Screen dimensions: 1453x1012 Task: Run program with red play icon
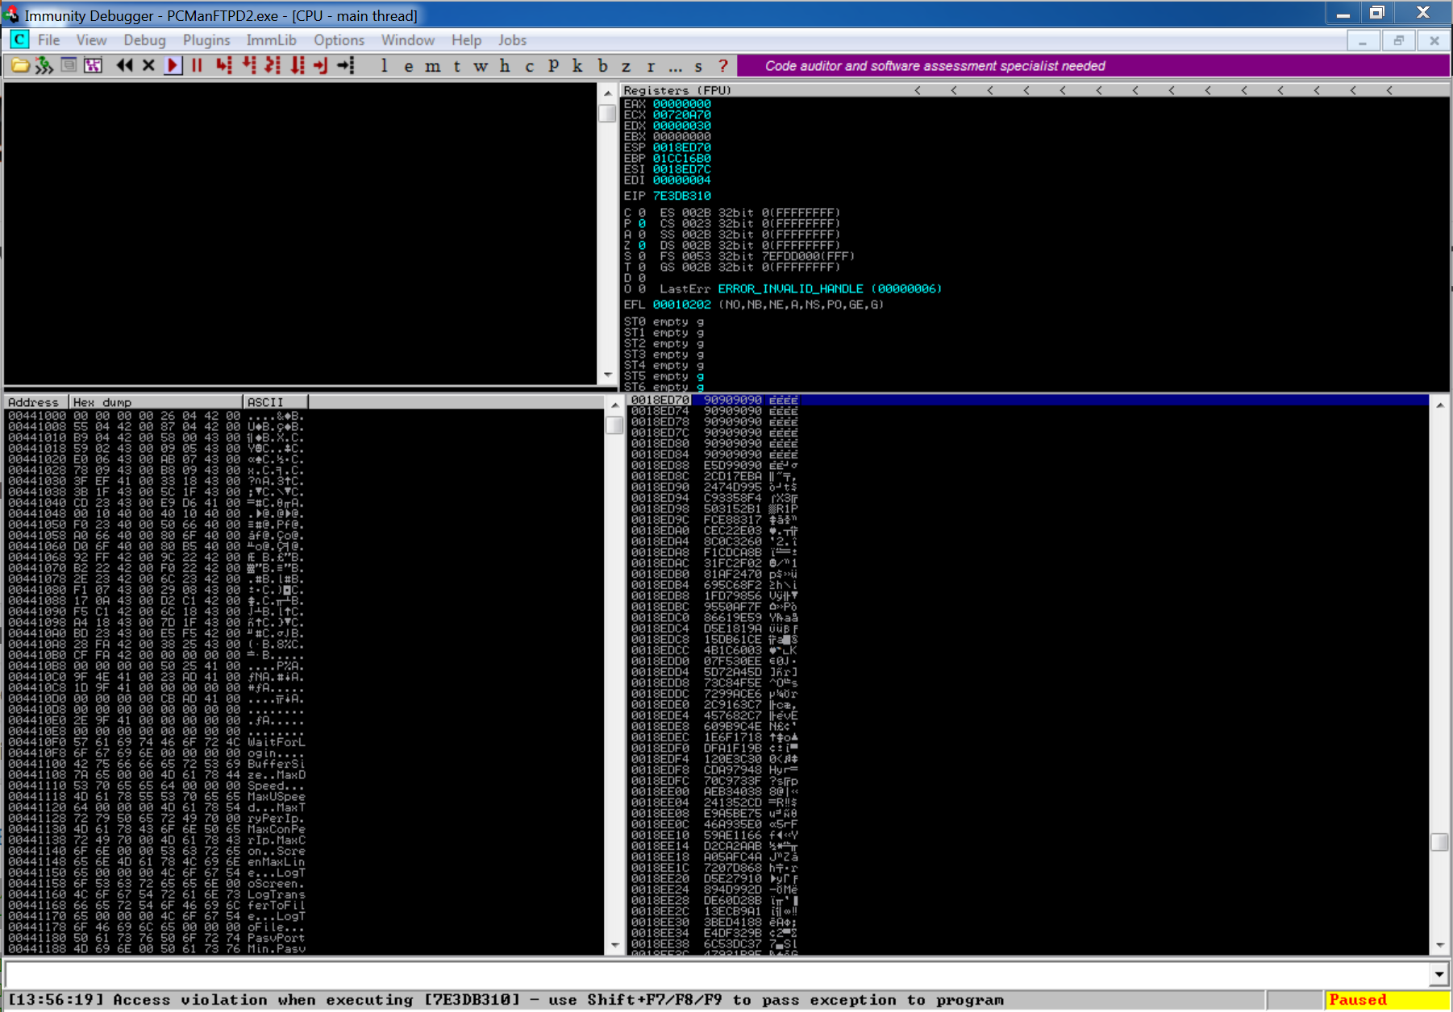point(173,66)
